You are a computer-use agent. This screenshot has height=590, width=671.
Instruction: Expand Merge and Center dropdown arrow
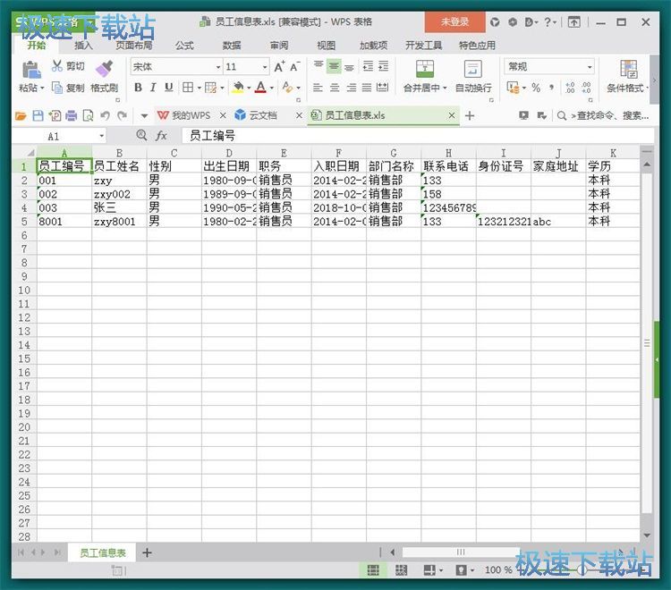(x=445, y=88)
